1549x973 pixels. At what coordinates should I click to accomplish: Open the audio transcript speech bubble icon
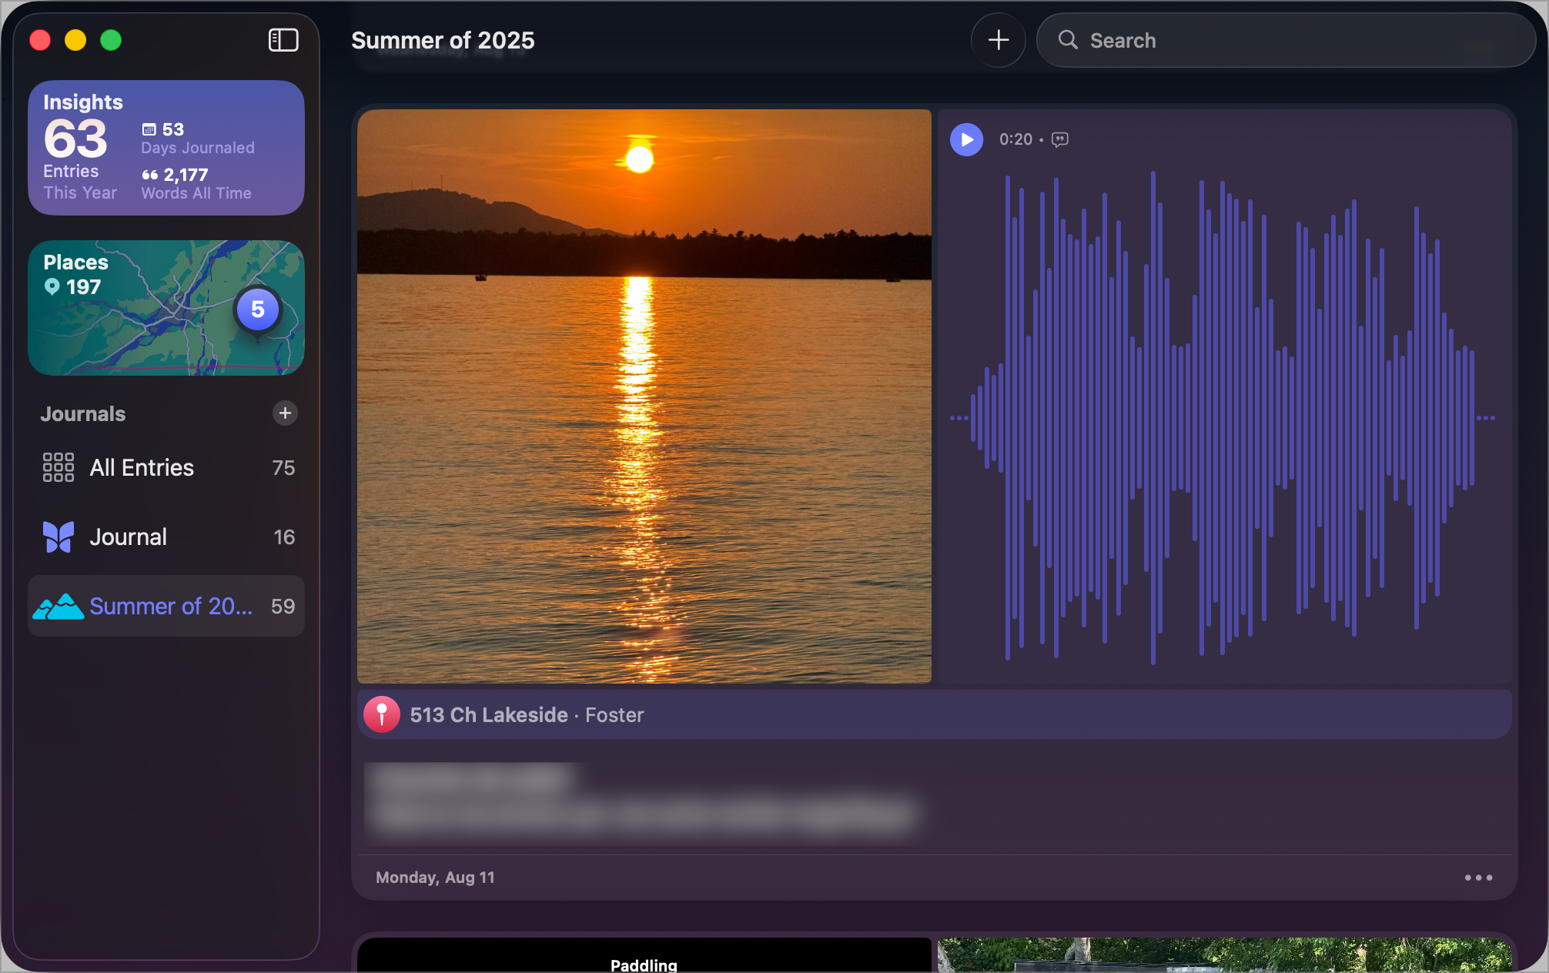(x=1059, y=139)
